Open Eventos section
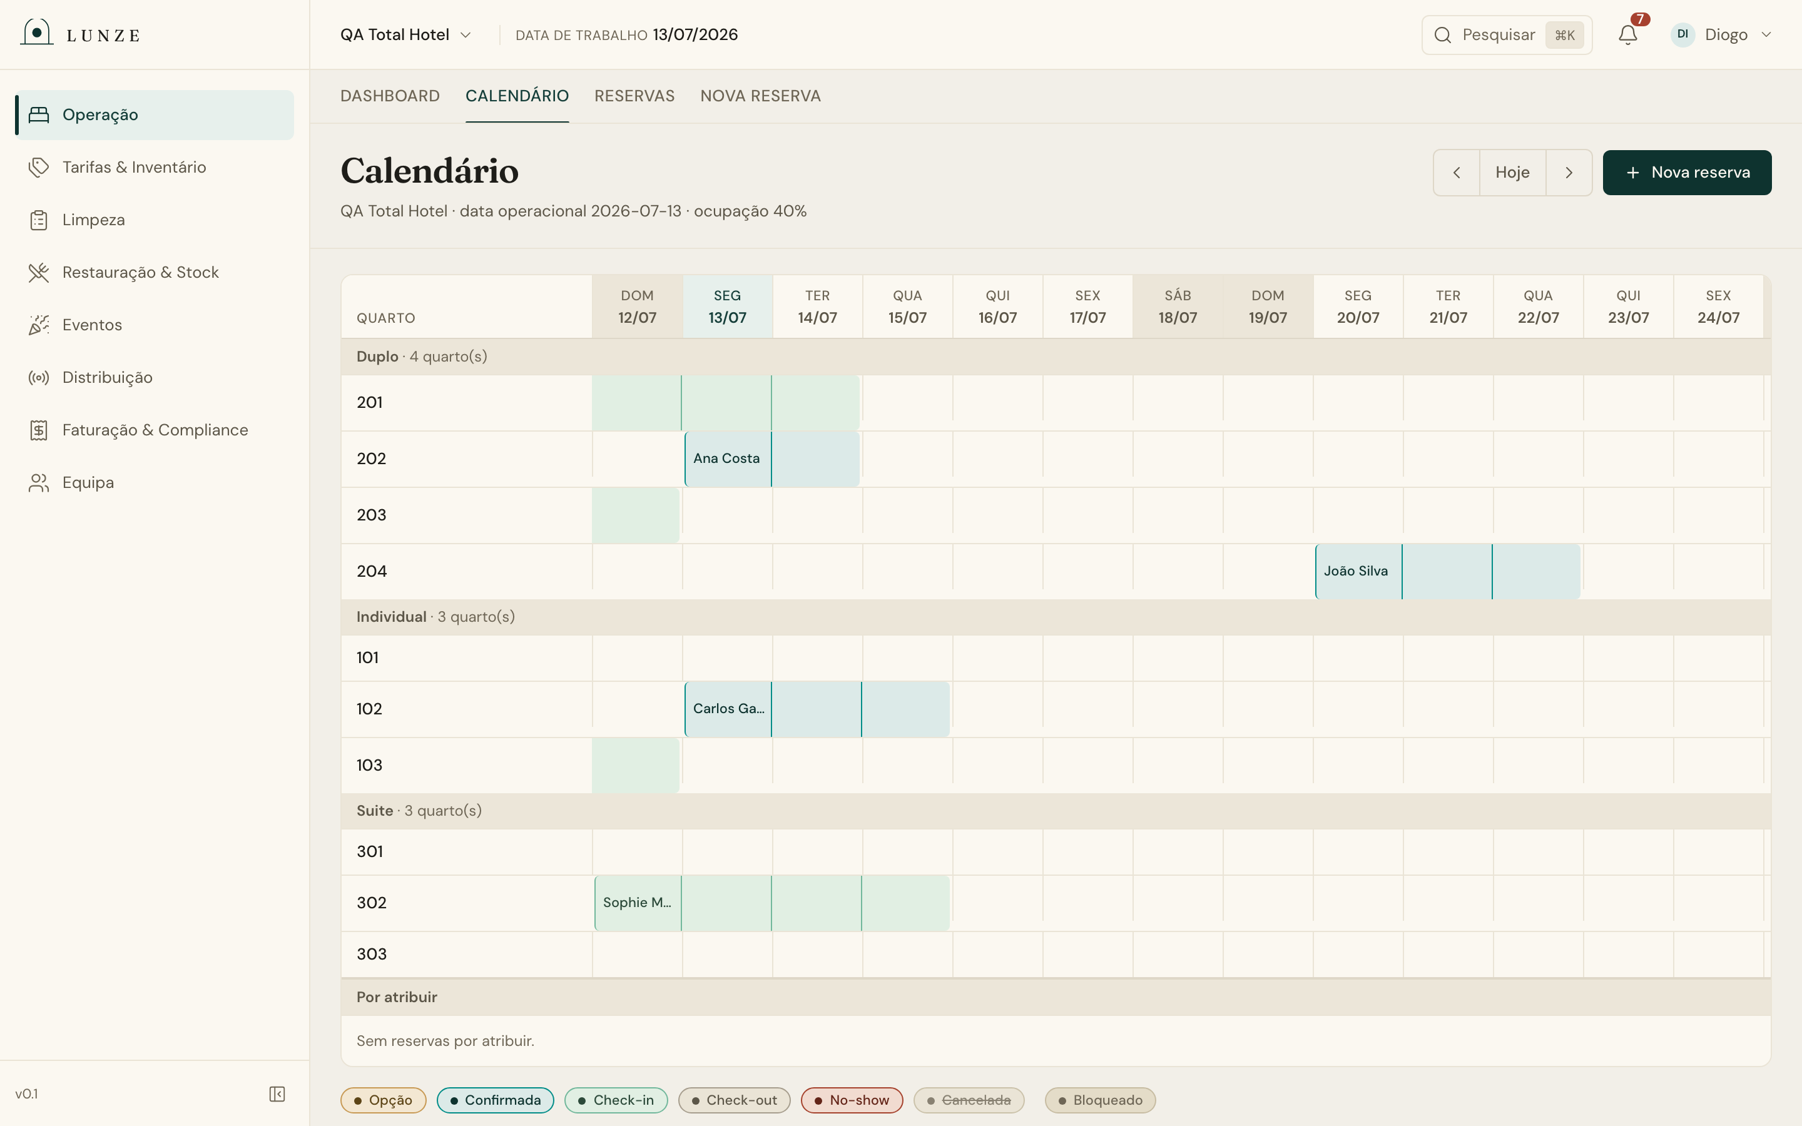Screen dimensions: 1802x1126 (154, 325)
